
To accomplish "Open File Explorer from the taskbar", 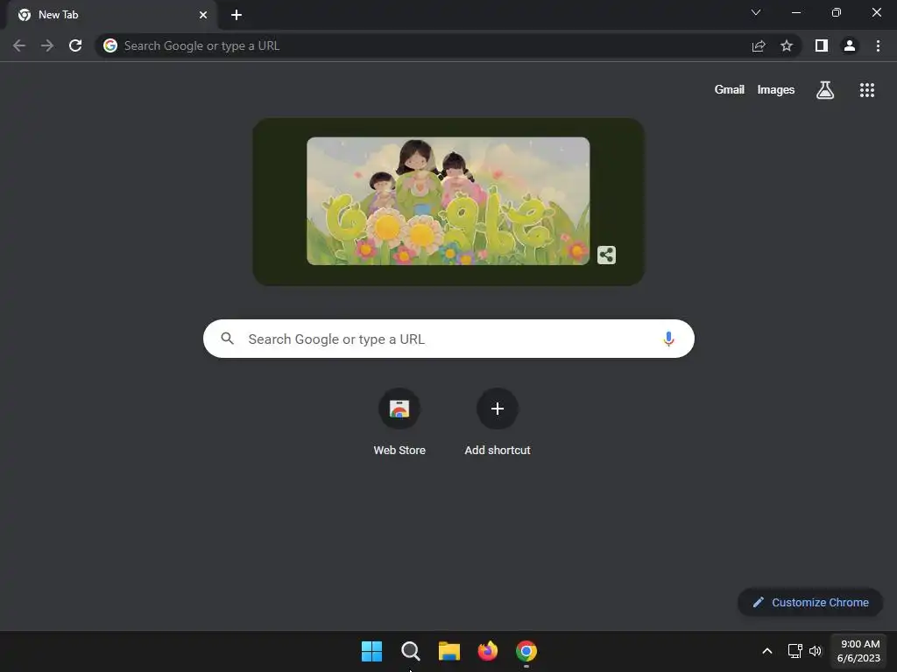I will click(449, 651).
